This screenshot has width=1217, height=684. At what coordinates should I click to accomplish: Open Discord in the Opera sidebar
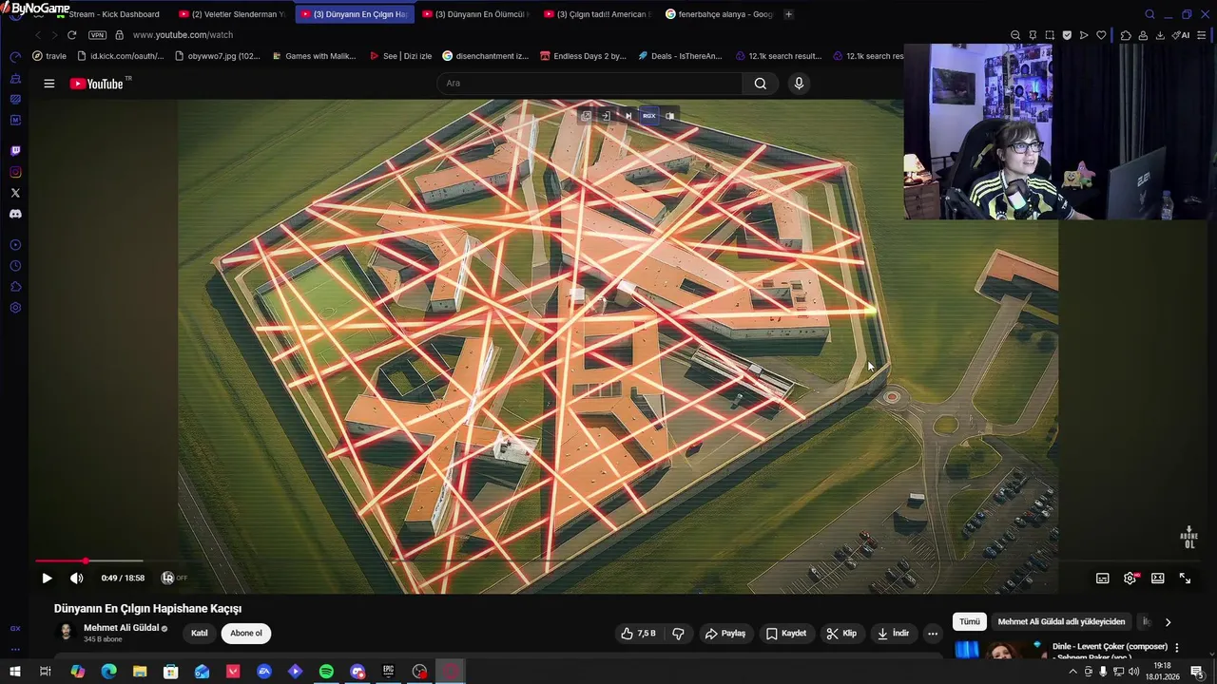click(15, 215)
